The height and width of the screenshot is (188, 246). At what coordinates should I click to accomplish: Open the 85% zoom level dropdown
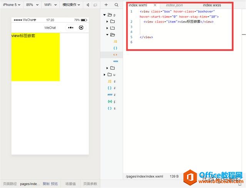(32, 5)
